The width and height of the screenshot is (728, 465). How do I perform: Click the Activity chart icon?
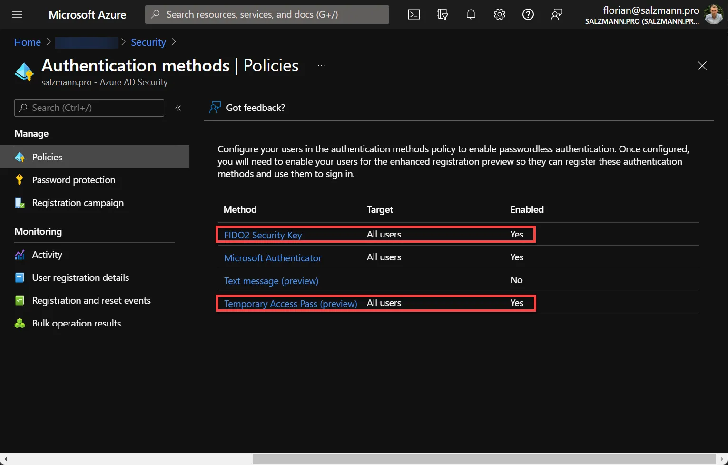pos(20,255)
